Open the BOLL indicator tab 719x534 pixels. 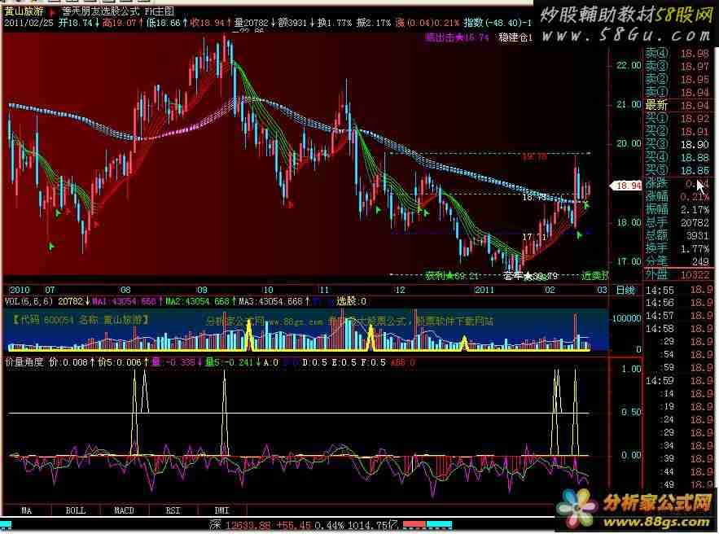click(x=76, y=510)
